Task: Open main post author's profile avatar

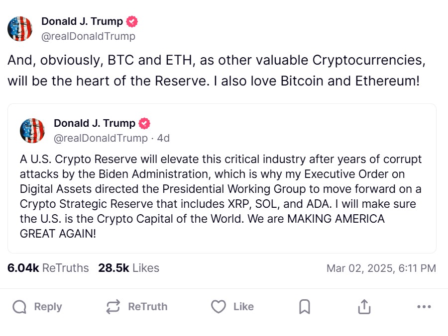Action: pos(20,28)
